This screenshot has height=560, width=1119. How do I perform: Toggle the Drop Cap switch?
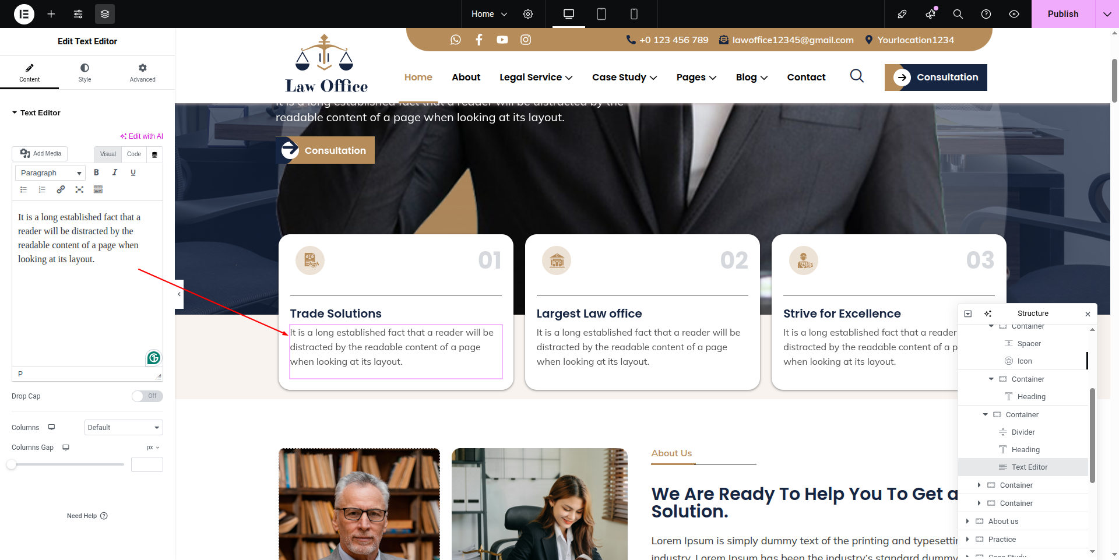147,396
